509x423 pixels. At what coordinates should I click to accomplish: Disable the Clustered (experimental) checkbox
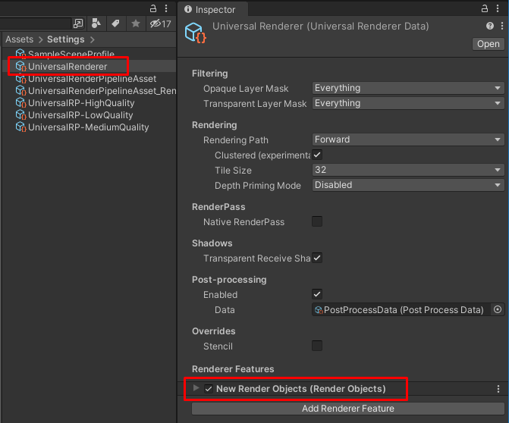(317, 155)
